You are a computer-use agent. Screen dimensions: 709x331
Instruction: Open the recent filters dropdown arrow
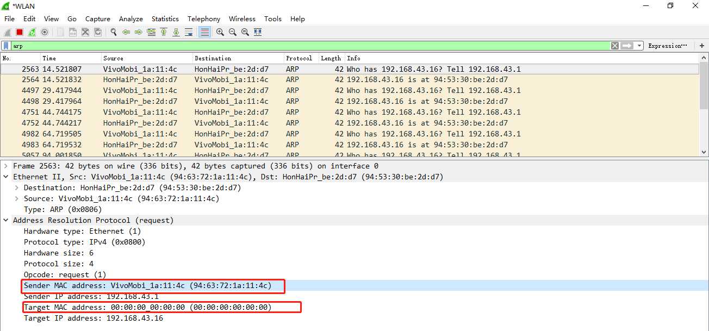[x=639, y=46]
